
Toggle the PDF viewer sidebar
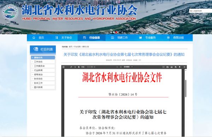click(64, 67)
